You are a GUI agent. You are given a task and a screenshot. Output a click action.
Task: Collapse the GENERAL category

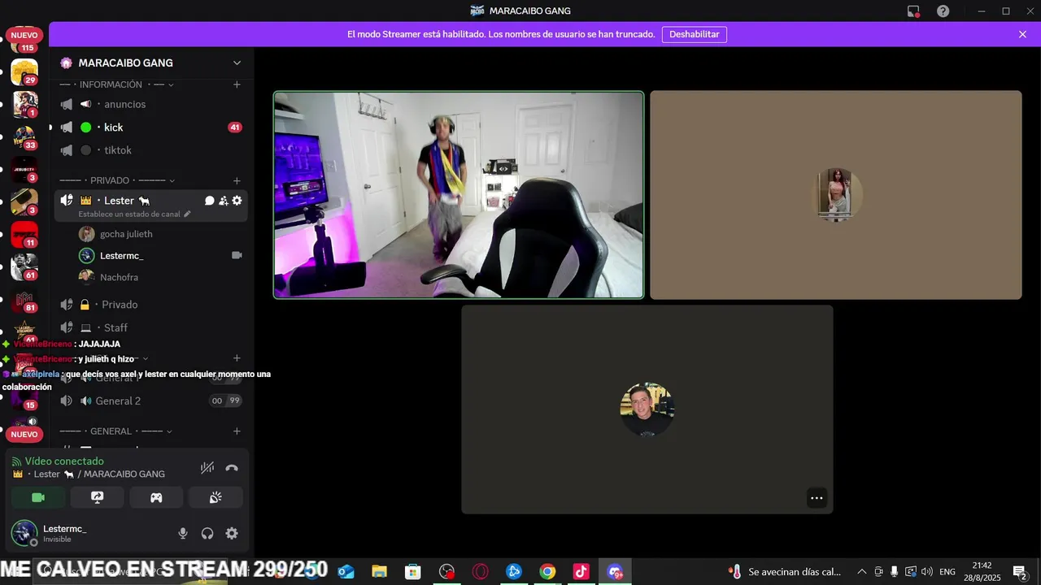coord(115,431)
